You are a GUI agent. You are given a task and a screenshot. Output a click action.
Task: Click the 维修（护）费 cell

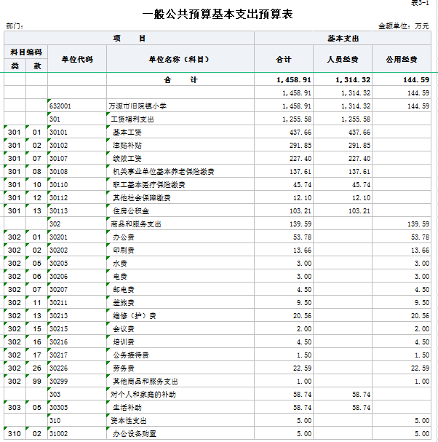point(180,316)
